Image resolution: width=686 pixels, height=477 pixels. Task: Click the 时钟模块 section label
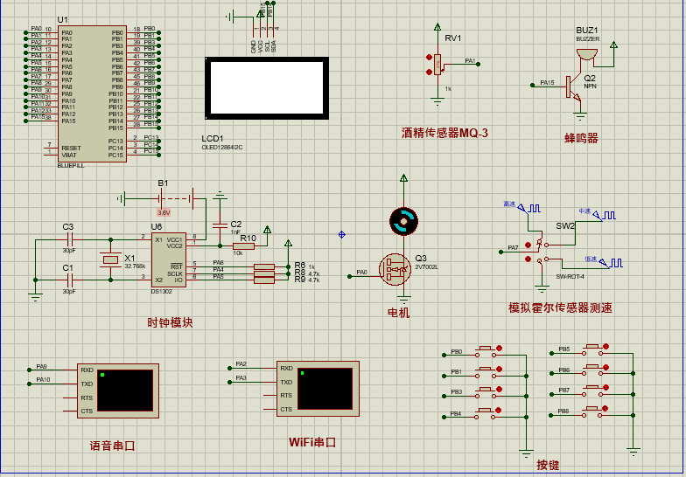[x=170, y=323]
